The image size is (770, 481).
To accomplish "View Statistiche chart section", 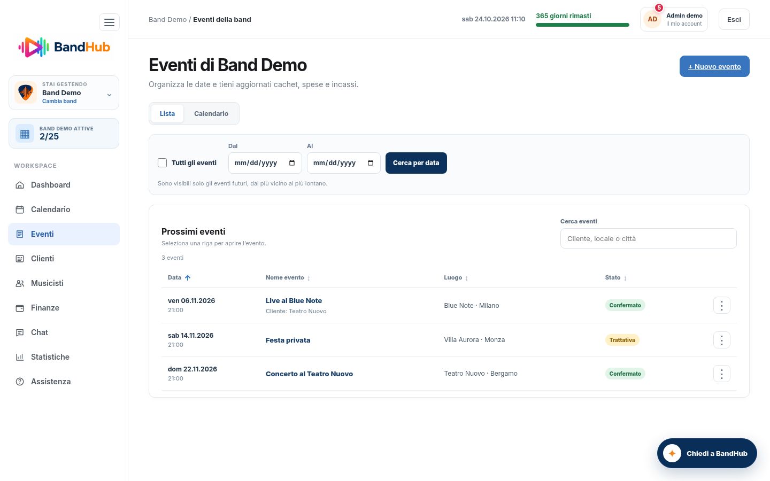I will click(64, 357).
